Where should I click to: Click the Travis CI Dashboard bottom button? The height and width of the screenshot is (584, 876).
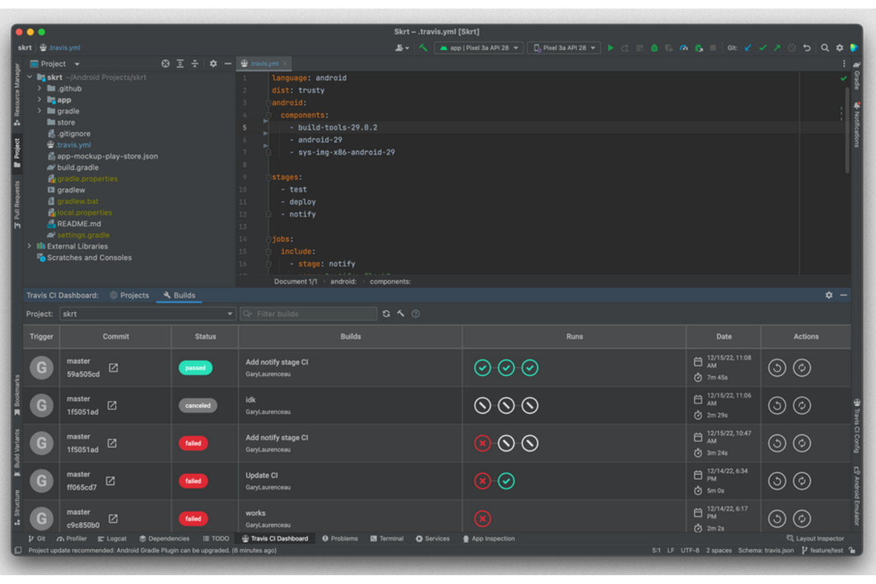[x=275, y=539]
